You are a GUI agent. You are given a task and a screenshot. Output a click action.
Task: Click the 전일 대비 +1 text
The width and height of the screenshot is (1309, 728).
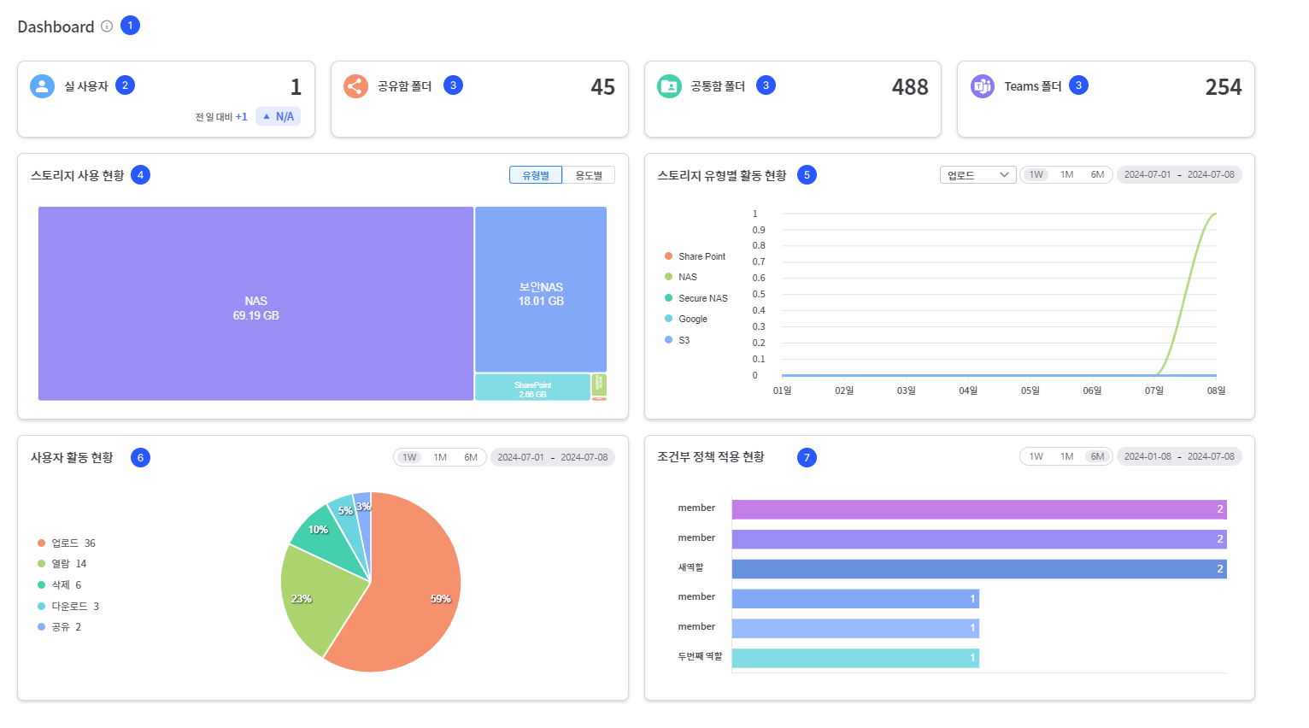pyautogui.click(x=221, y=117)
